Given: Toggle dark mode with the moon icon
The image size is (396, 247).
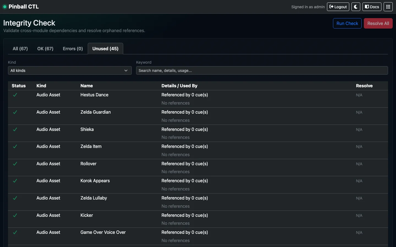Looking at the screenshot, I should pyautogui.click(x=356, y=7).
